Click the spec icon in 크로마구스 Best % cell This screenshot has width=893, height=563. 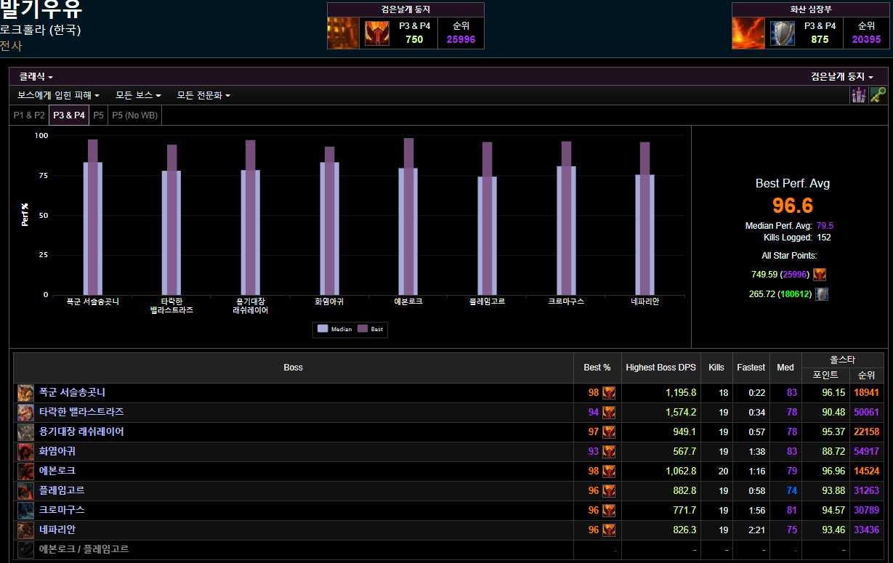[x=609, y=511]
